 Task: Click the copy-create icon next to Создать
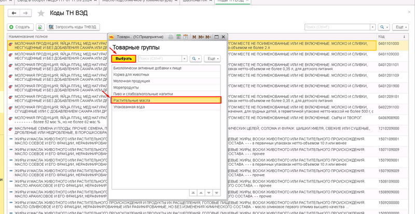40,27
